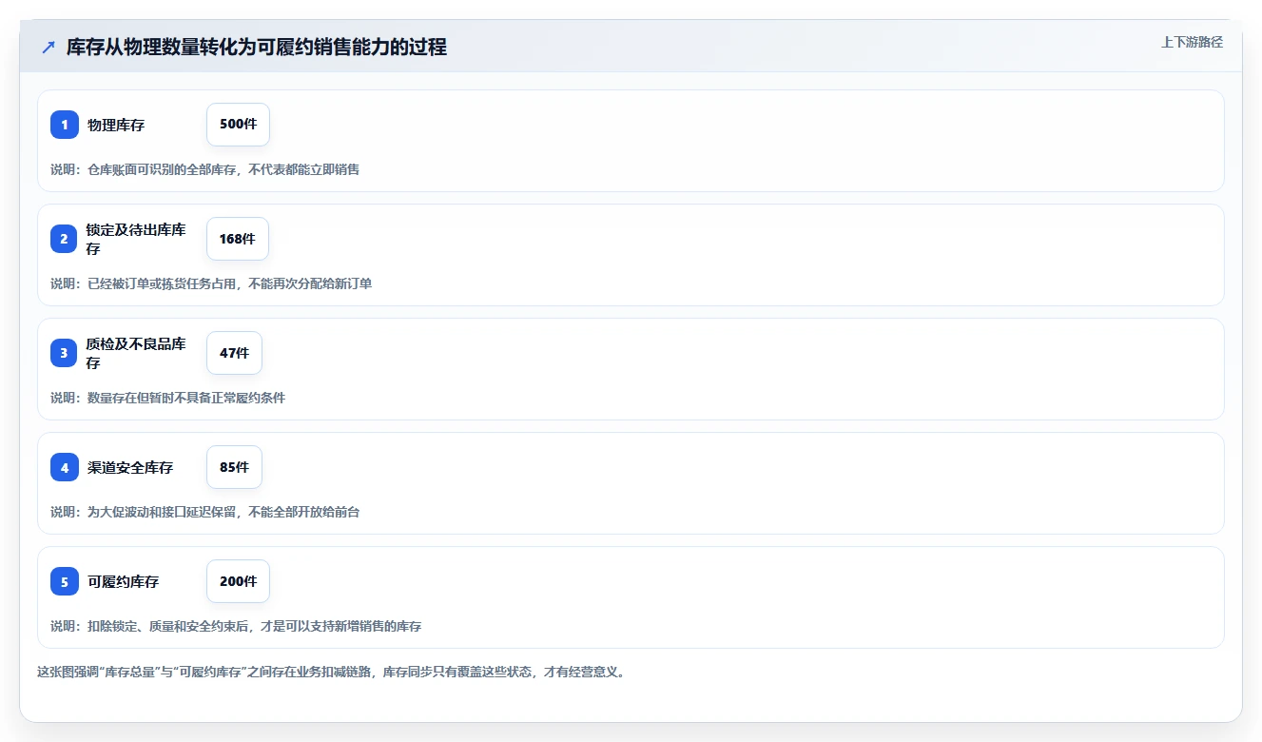This screenshot has width=1262, height=742.
Task: Click the footer note starting 这张图强调
Action: tap(331, 672)
